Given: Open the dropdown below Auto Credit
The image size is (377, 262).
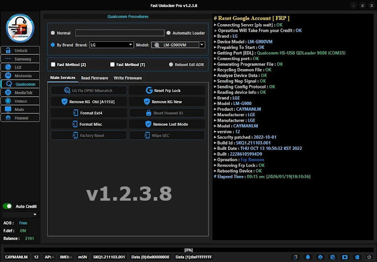Looking at the screenshot, I should 20,215.
